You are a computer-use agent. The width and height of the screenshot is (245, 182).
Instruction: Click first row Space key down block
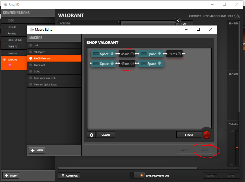103,54
